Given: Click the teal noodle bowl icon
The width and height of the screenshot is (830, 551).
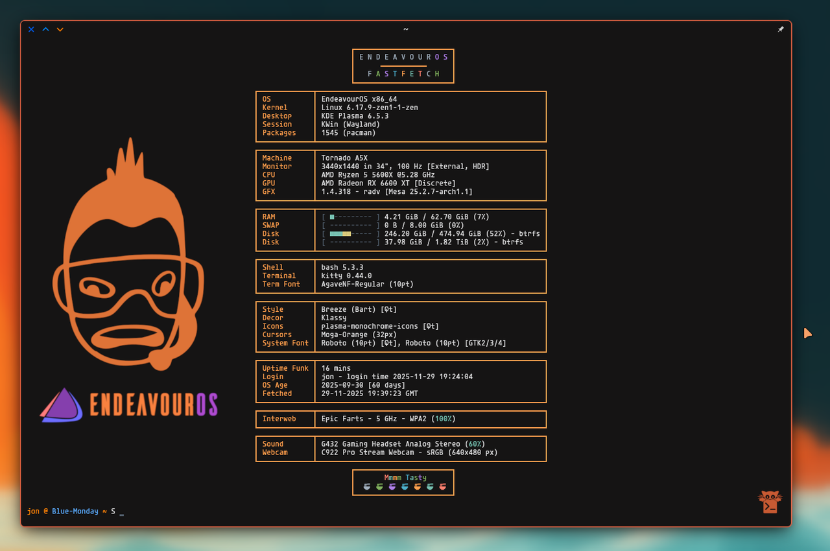Looking at the screenshot, I should pyautogui.click(x=430, y=486).
